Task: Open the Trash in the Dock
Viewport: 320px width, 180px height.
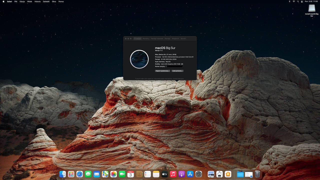Action: coord(257,174)
